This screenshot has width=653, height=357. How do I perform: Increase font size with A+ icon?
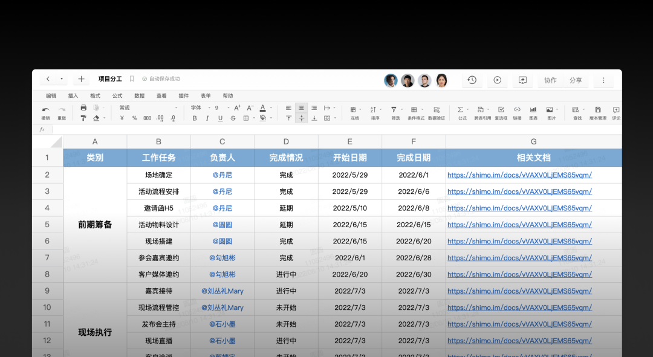(x=238, y=108)
